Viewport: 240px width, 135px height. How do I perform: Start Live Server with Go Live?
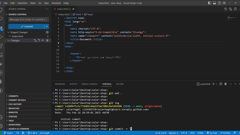tap(212, 133)
